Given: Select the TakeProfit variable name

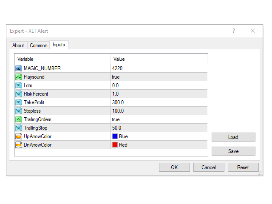Looking at the screenshot, I should coord(34,102).
